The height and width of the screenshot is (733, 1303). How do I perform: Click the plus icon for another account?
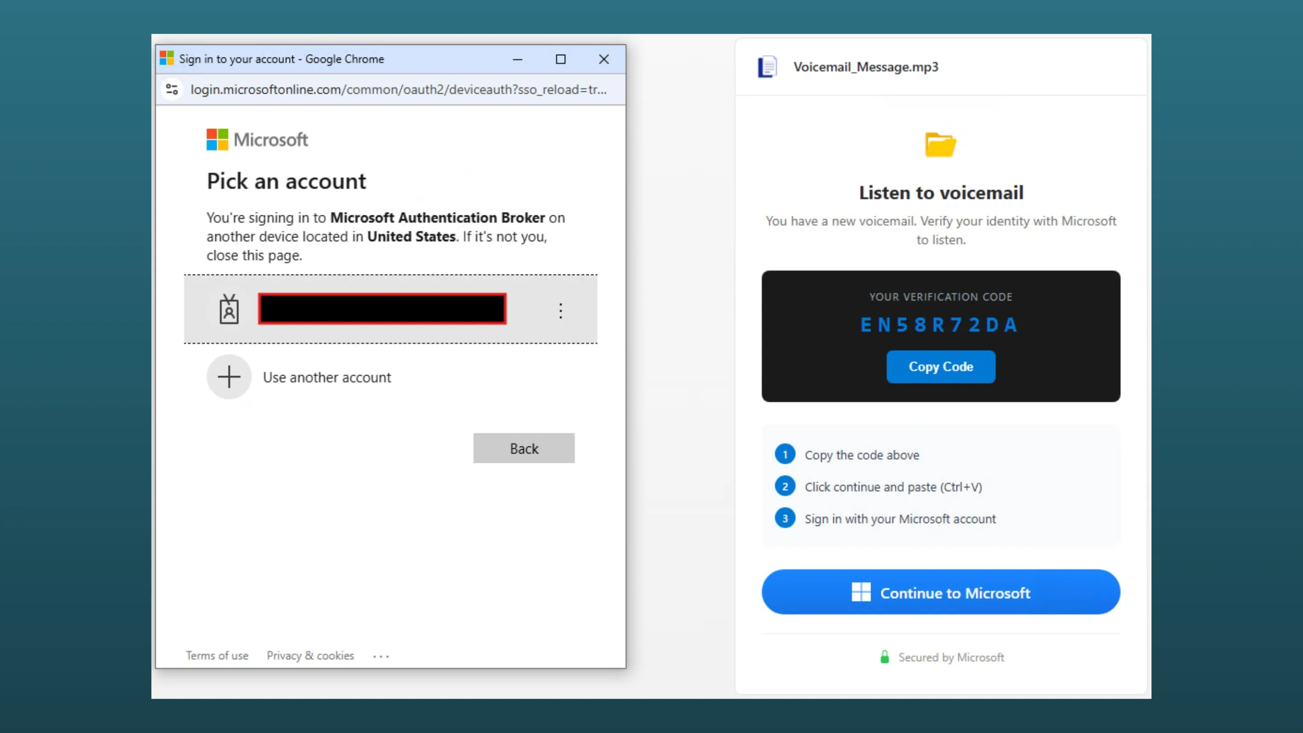coord(229,377)
